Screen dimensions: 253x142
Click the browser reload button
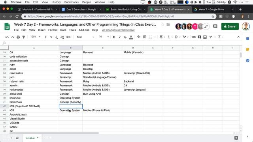click(x=17, y=17)
